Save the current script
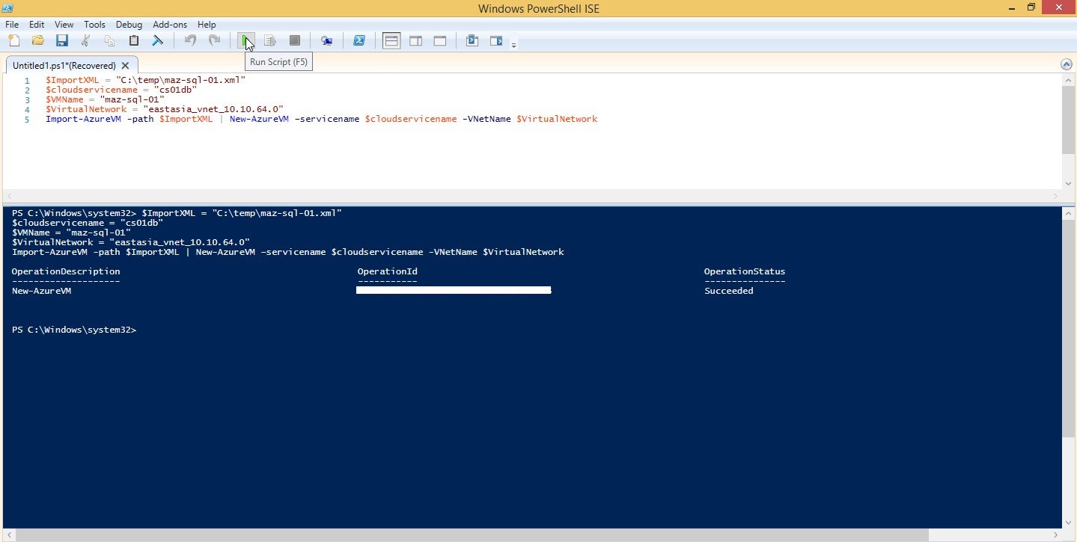 [x=62, y=40]
